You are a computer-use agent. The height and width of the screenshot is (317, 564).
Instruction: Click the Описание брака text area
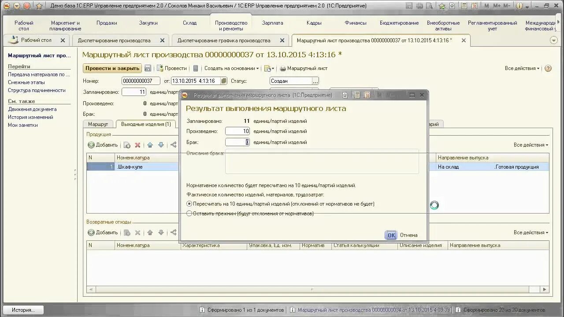pyautogui.click(x=322, y=162)
